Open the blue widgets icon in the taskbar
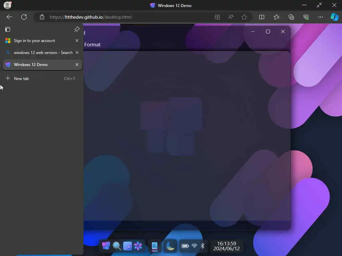The height and width of the screenshot is (256, 342). [x=127, y=246]
